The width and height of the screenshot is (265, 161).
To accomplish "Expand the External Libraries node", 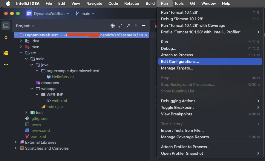I will [x=16, y=142].
